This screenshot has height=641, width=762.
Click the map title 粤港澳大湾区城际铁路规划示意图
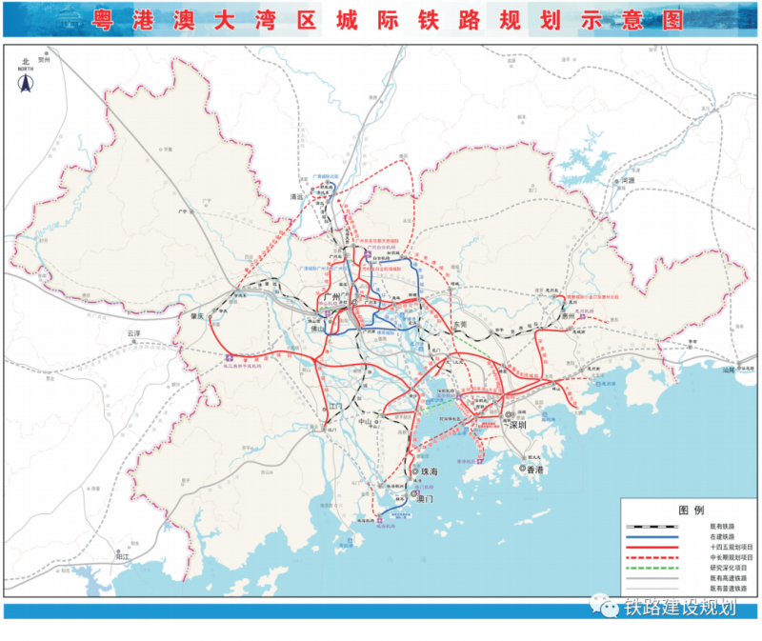381,18
